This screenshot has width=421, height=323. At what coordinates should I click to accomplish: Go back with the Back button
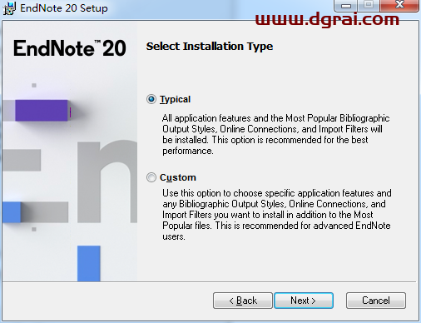click(243, 301)
